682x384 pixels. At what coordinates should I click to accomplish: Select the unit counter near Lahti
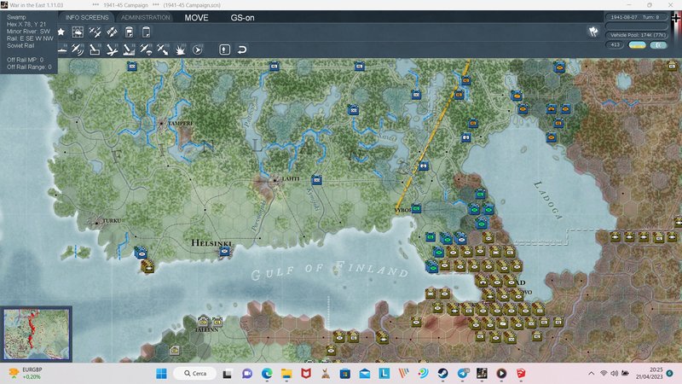tap(316, 179)
